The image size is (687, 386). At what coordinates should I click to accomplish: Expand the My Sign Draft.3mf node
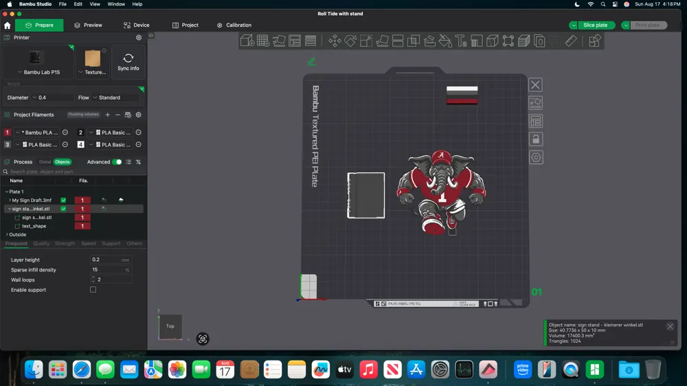pyautogui.click(x=10, y=201)
